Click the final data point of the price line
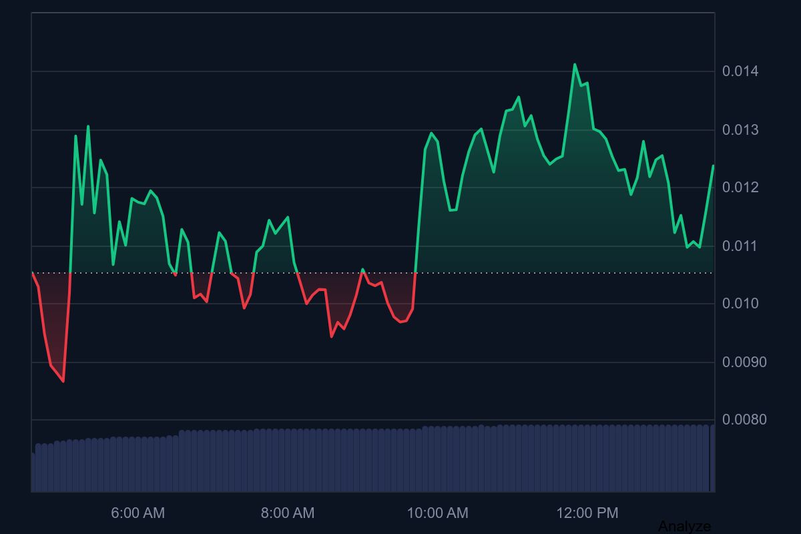The image size is (801, 534). (713, 166)
